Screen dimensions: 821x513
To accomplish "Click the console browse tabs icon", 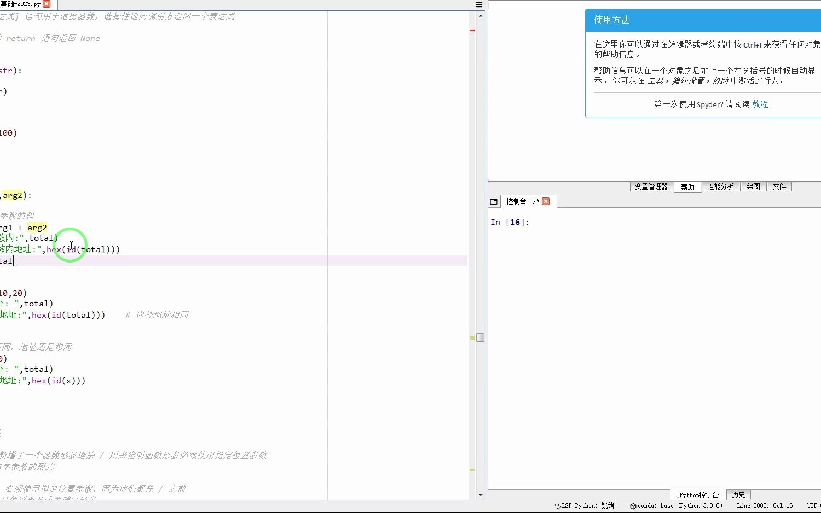I will (494, 202).
